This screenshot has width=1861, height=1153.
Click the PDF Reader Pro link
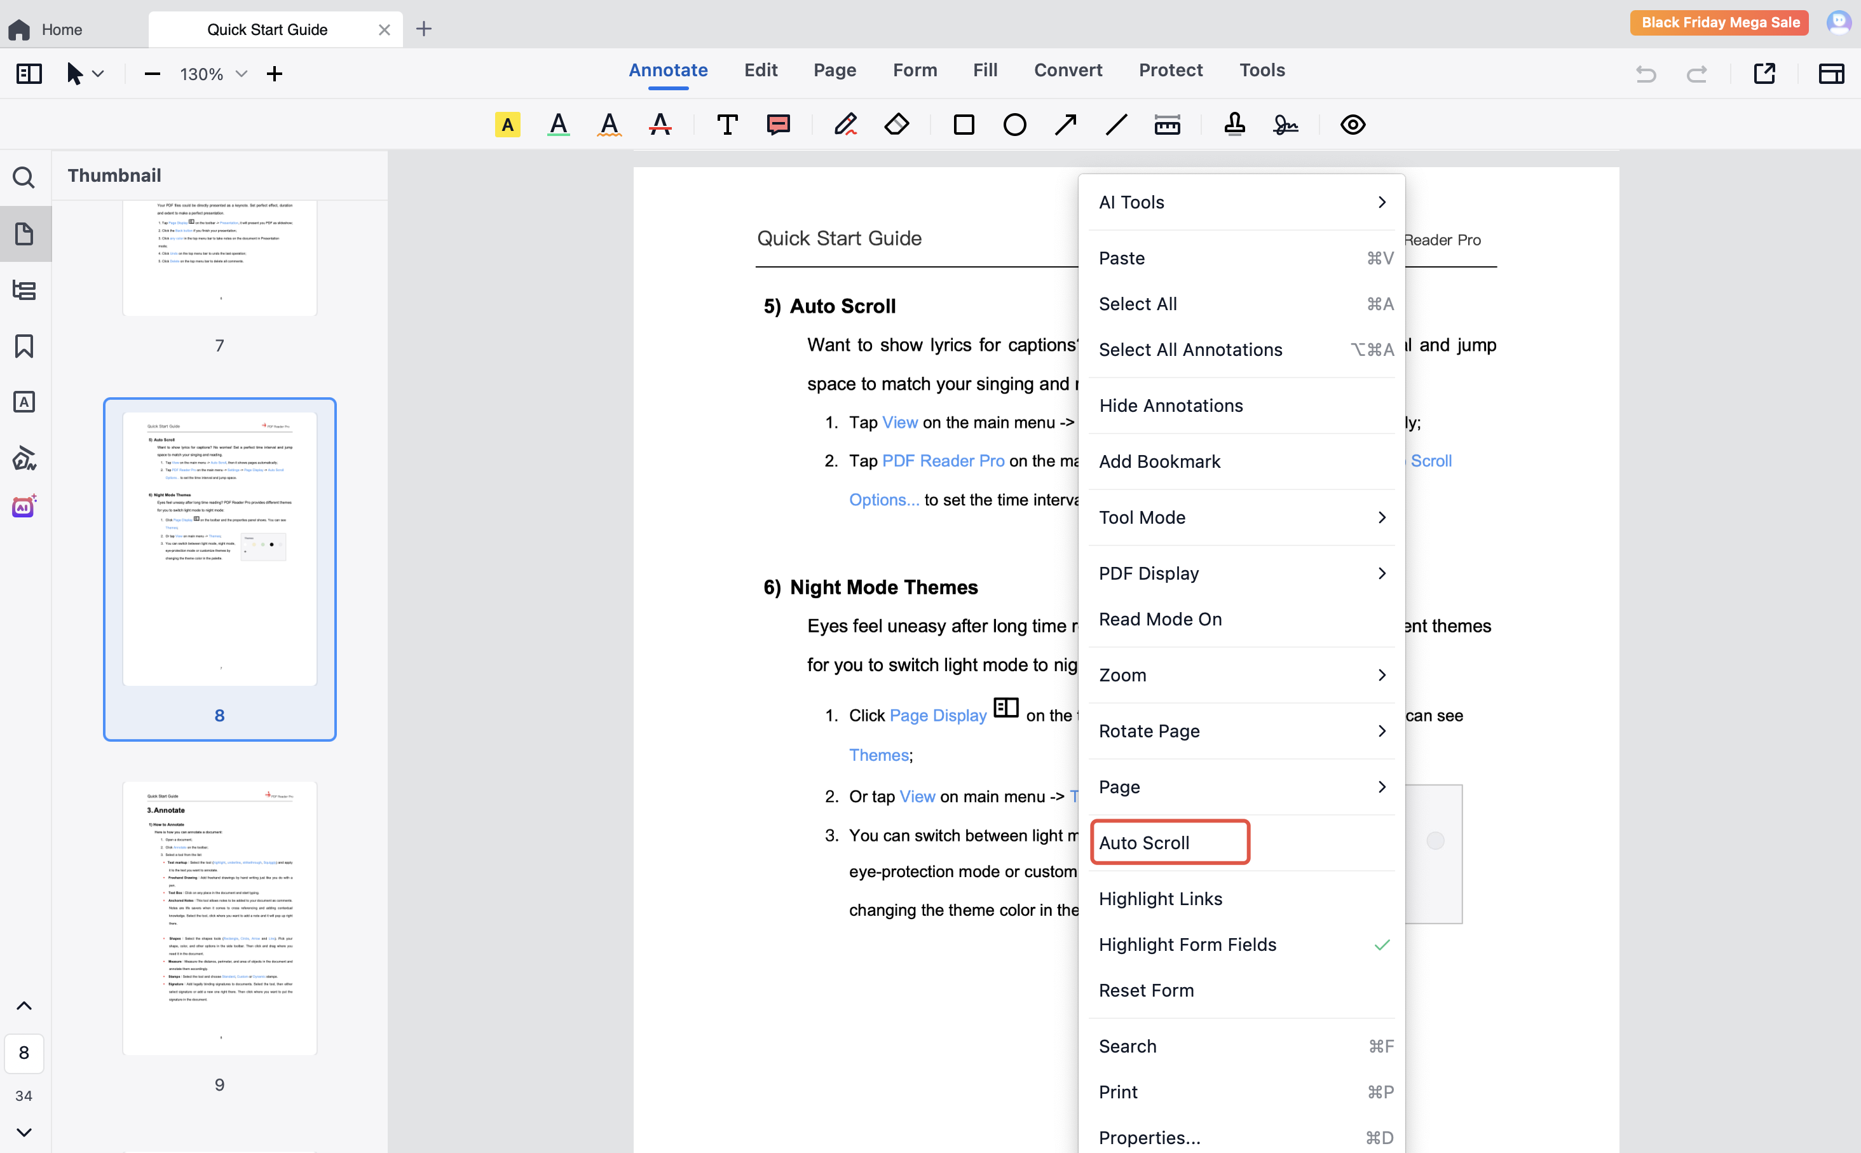coord(943,461)
